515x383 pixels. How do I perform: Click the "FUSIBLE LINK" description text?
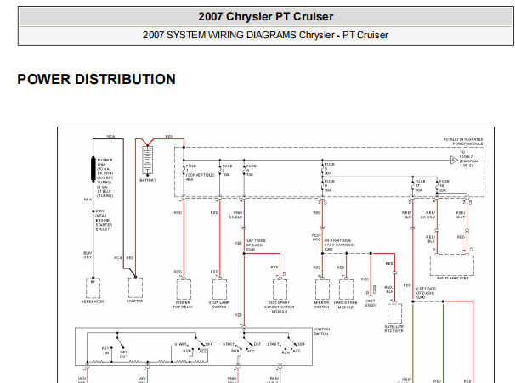click(x=105, y=177)
